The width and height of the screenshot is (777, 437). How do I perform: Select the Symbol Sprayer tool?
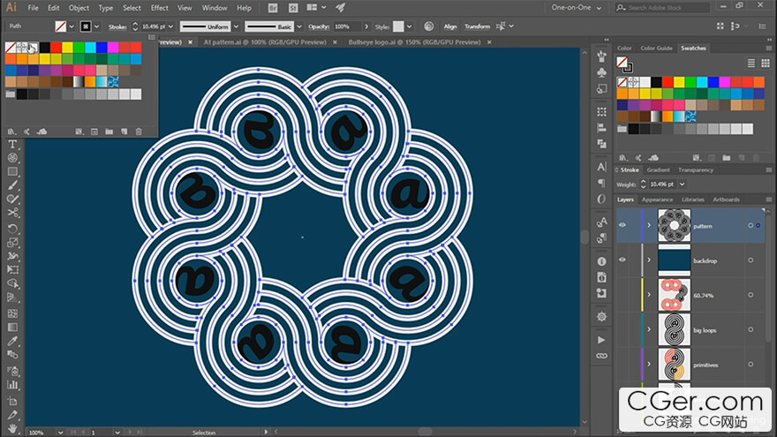pyautogui.click(x=13, y=371)
